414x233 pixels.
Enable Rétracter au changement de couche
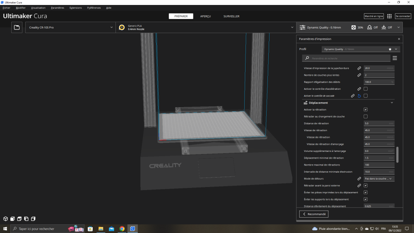coord(366,116)
